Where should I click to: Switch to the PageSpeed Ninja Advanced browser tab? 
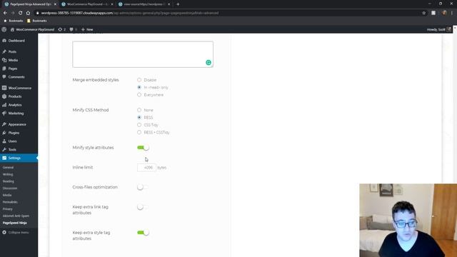pos(30,4)
